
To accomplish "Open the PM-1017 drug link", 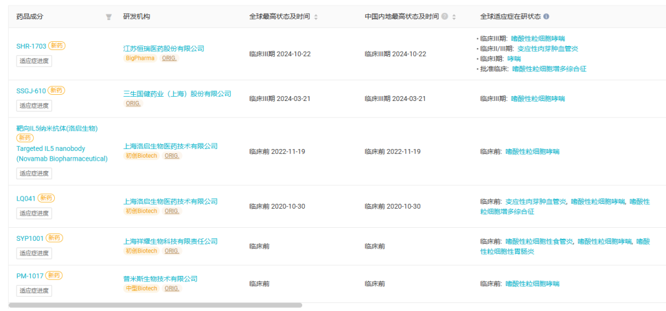I will click(x=30, y=276).
